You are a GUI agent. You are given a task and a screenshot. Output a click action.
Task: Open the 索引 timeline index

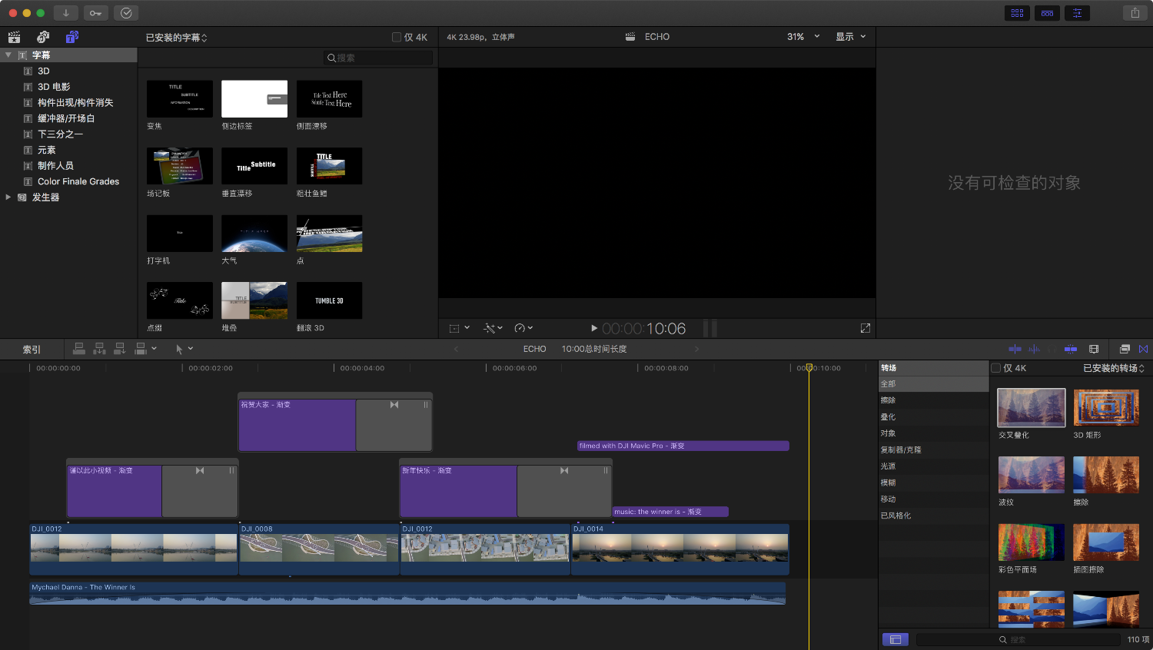32,350
